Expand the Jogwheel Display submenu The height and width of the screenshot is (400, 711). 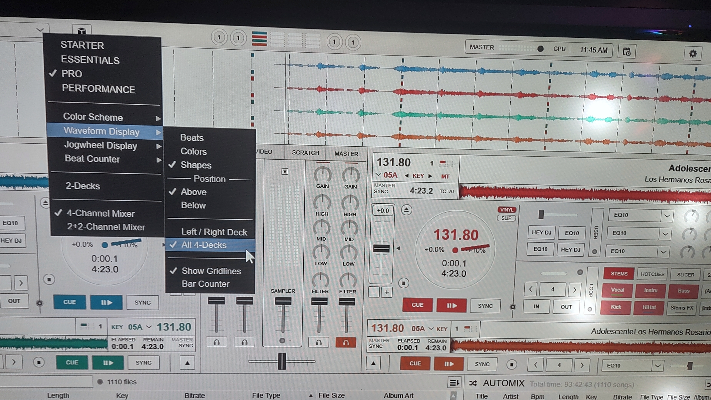click(x=106, y=146)
